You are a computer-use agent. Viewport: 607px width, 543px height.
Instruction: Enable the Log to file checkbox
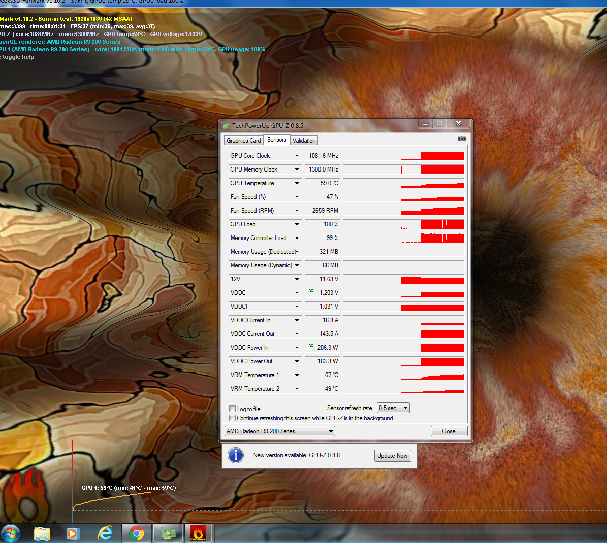pyautogui.click(x=233, y=409)
